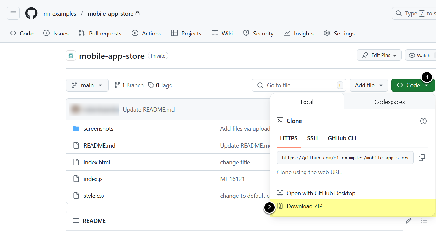
Task: Click the clone help question icon
Action: tap(423, 121)
